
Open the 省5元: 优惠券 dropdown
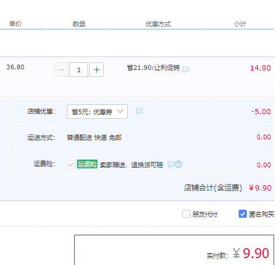click(x=97, y=111)
